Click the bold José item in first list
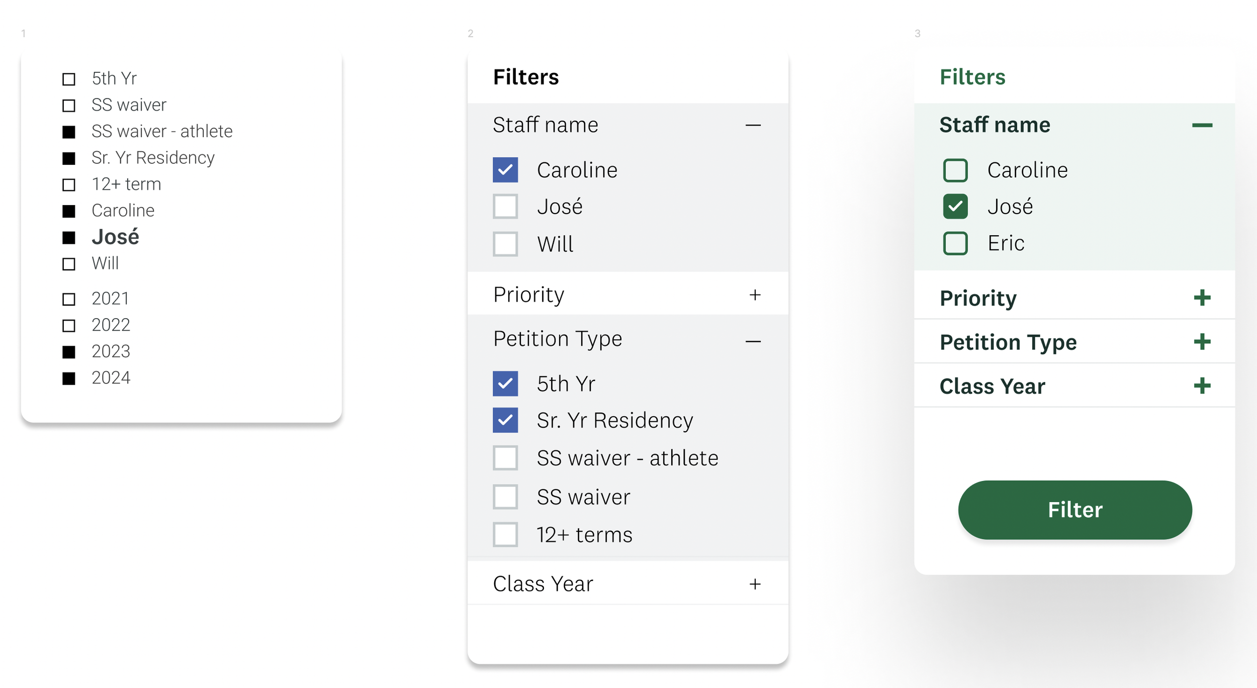 [115, 237]
